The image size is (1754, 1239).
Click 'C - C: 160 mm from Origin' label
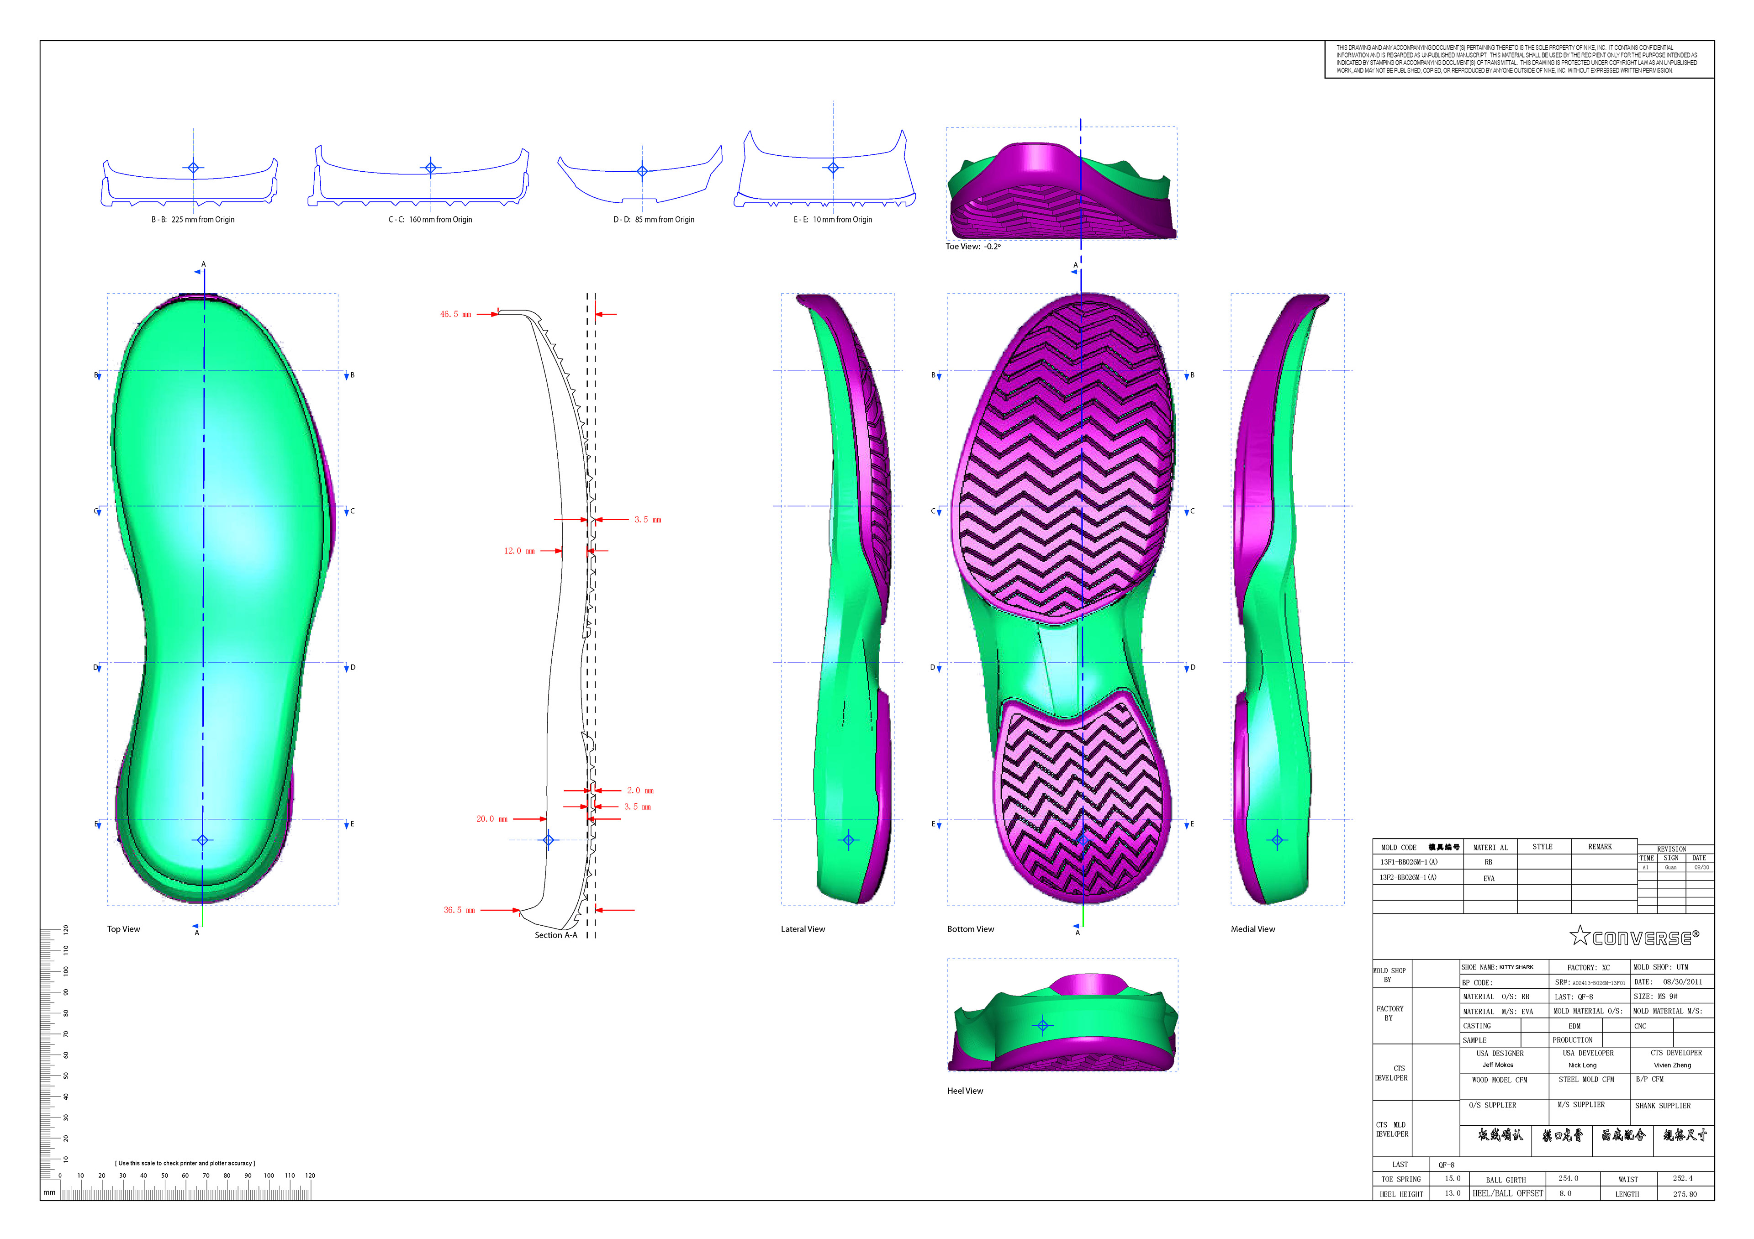point(430,220)
